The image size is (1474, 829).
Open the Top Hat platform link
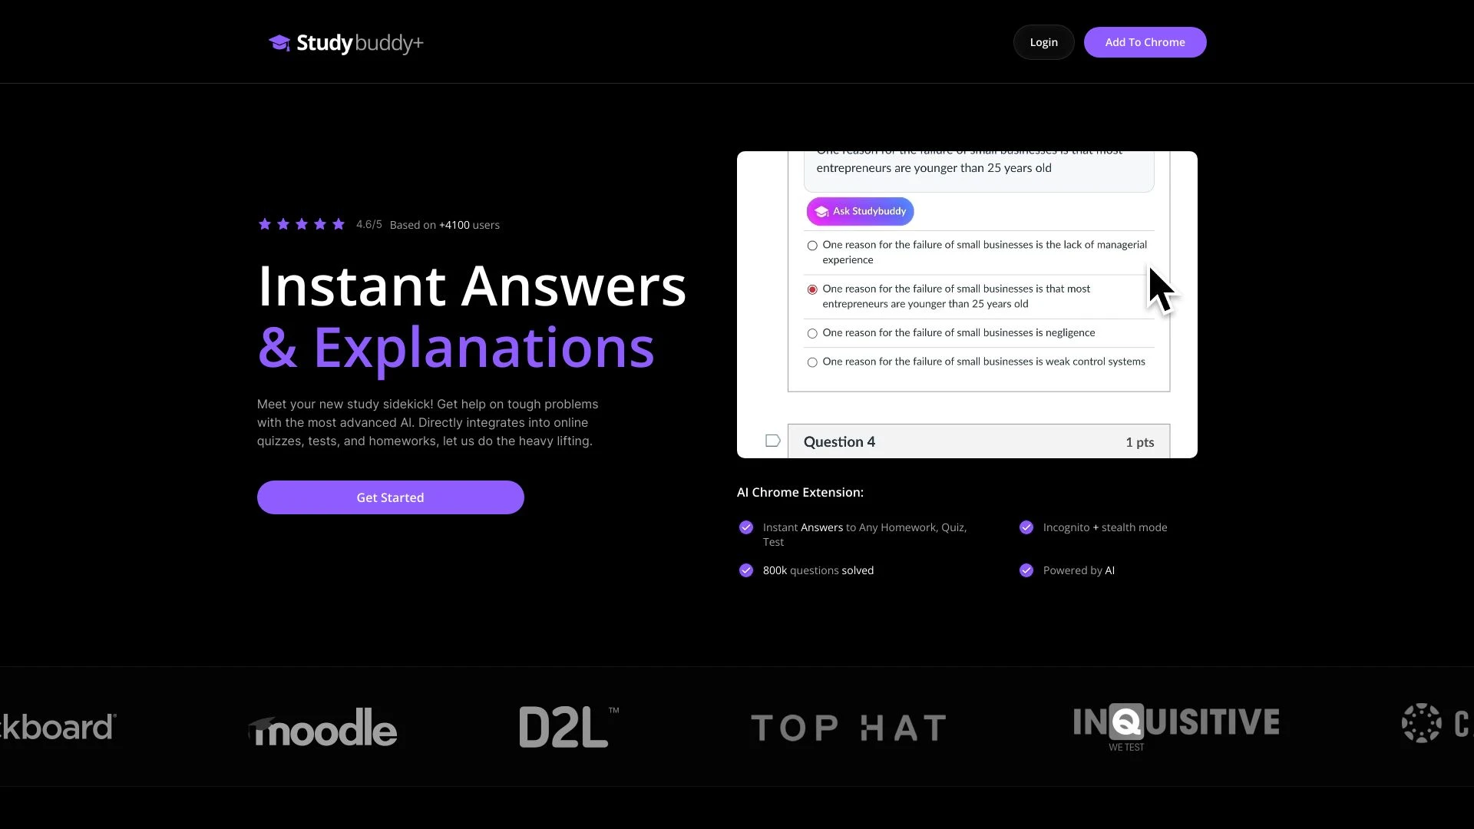pyautogui.click(x=849, y=727)
